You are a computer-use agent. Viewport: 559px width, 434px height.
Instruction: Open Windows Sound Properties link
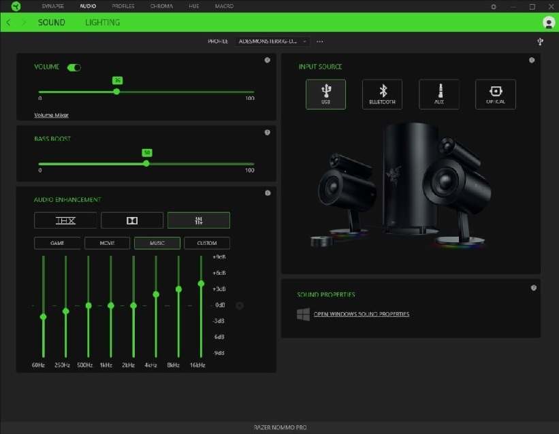pyautogui.click(x=361, y=314)
